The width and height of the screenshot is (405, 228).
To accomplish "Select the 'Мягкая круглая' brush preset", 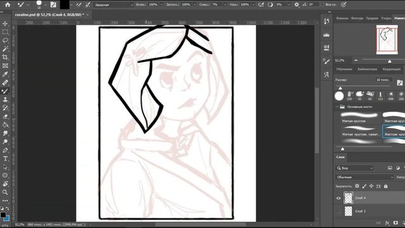I will pos(359,117).
